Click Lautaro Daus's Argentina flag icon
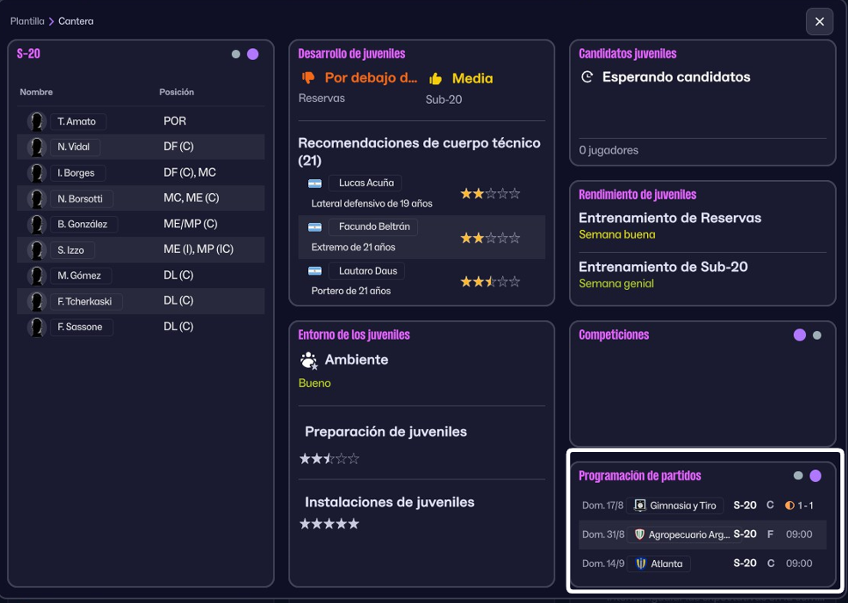The image size is (848, 603). 315,271
